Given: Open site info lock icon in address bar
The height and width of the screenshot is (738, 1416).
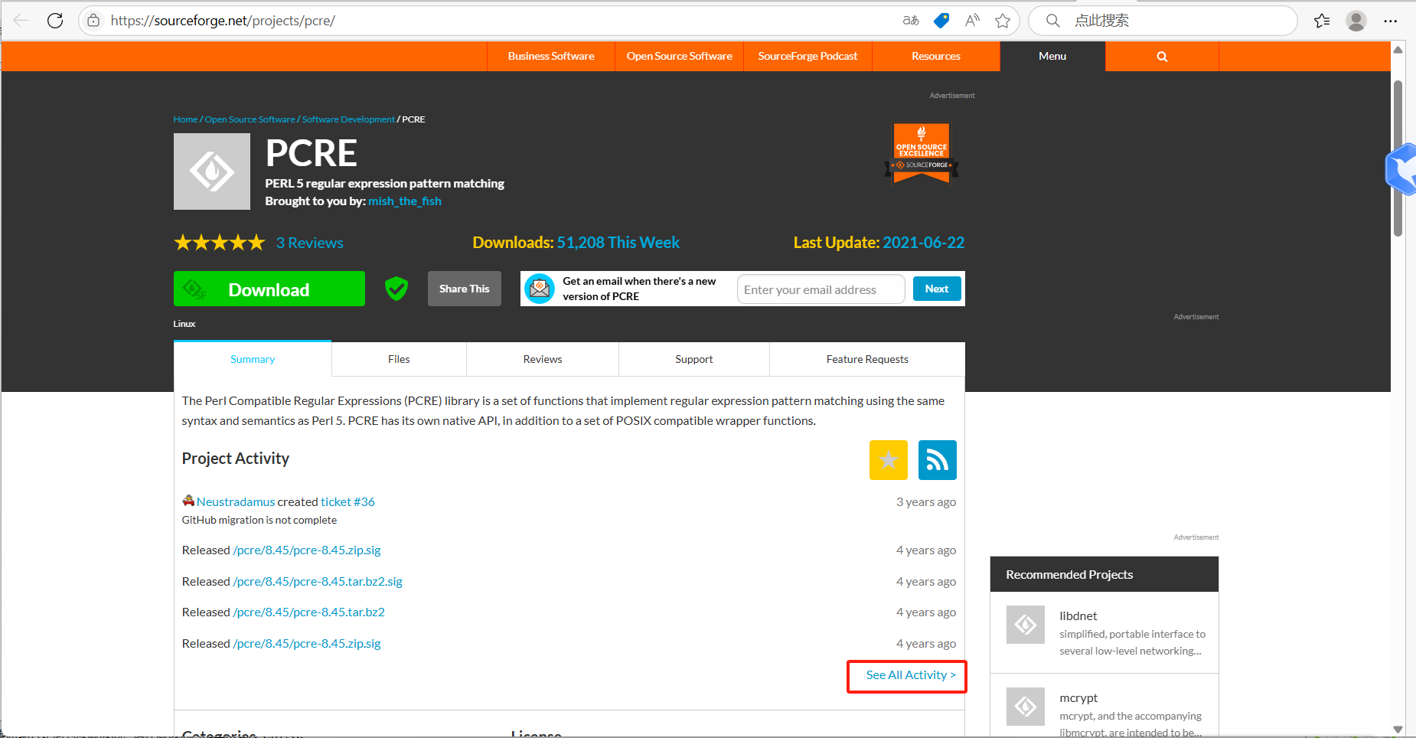Looking at the screenshot, I should 93,21.
